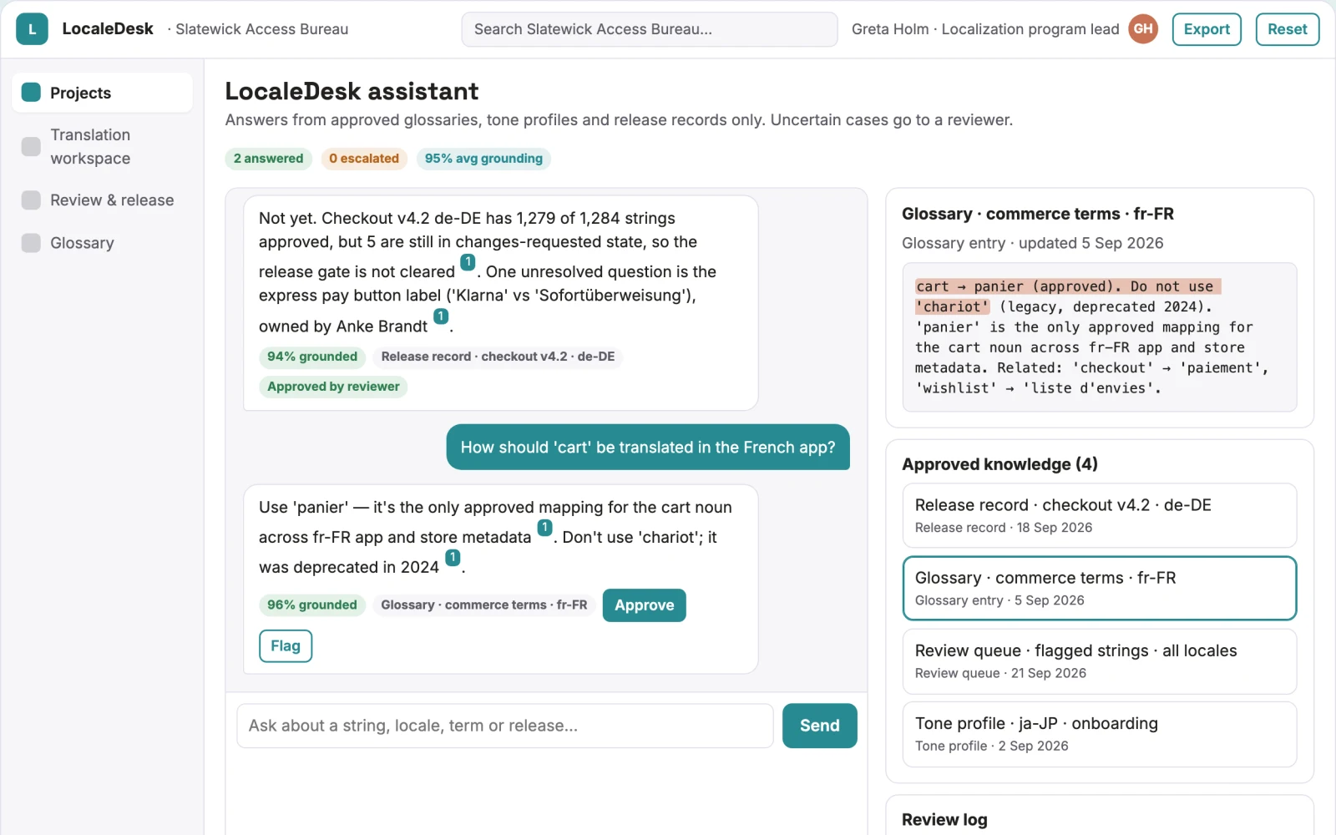
Task: Select Glossary in the sidebar
Action: tap(102, 243)
